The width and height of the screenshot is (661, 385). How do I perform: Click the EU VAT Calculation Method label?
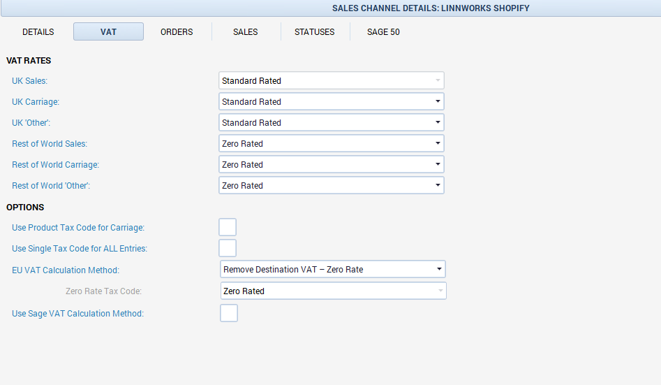(66, 270)
